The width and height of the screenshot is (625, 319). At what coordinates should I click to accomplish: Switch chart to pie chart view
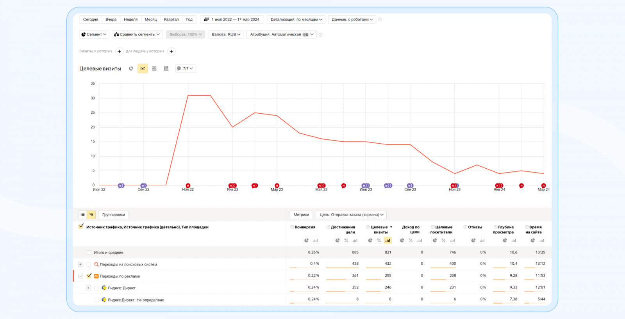tap(131, 69)
